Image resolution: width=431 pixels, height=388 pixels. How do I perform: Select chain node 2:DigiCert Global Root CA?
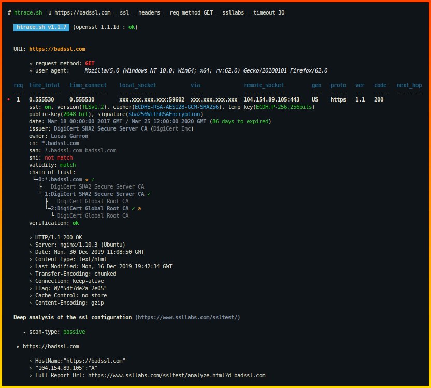pos(90,209)
